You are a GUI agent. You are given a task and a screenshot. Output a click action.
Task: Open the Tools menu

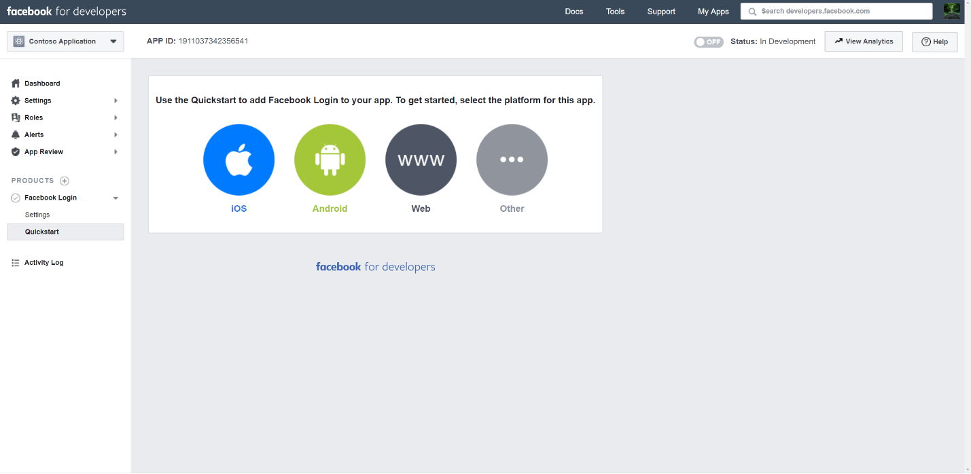615,11
